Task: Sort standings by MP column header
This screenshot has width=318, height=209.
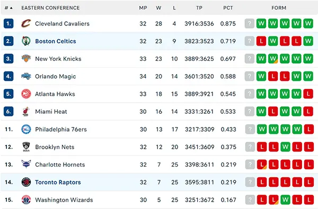Action: pyautogui.click(x=143, y=8)
